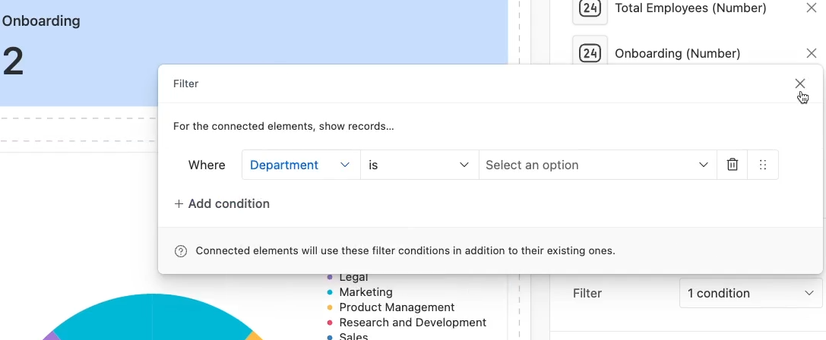
Task: Click the teal Marketing pie slice
Action: coord(153,316)
